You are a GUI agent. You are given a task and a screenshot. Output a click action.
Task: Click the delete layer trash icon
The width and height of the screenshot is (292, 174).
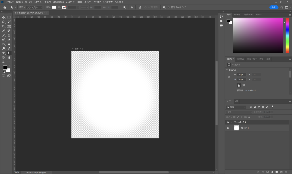coord(286,172)
